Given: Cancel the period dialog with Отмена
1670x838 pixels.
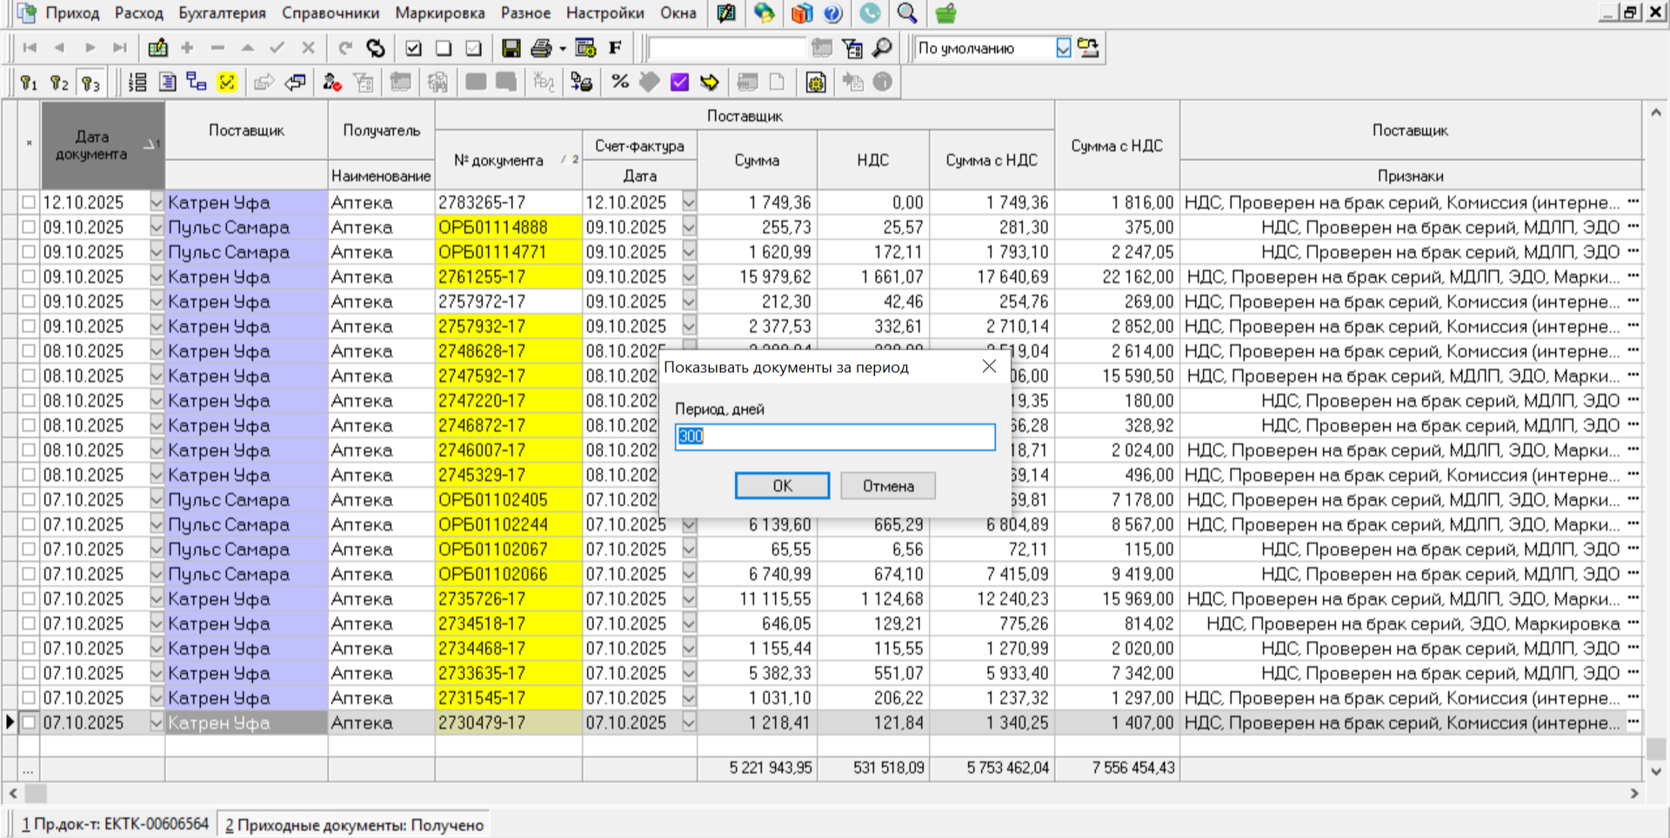Looking at the screenshot, I should tap(888, 486).
